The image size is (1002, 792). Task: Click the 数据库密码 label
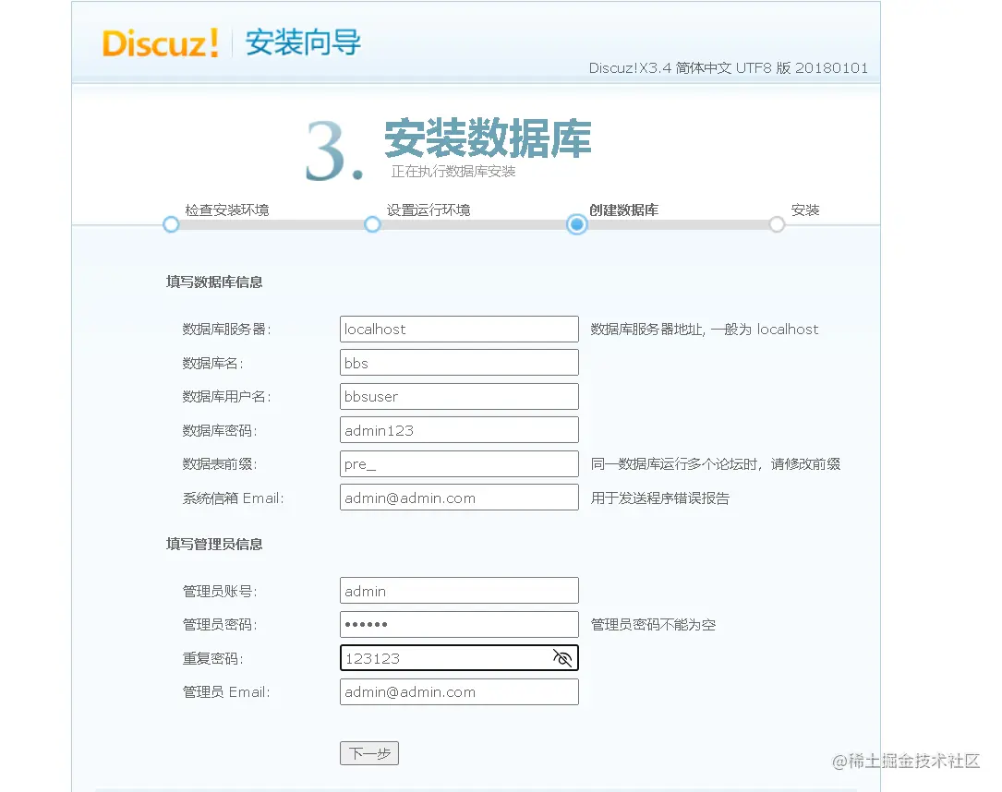click(220, 430)
